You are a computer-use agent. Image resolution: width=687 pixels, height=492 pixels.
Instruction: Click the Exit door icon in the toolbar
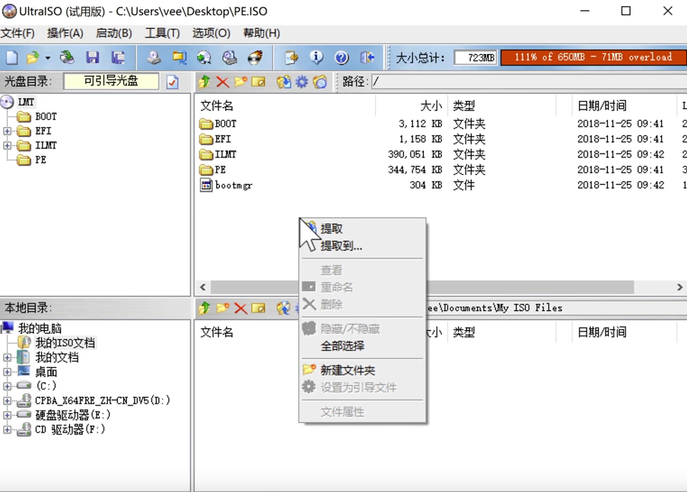367,57
